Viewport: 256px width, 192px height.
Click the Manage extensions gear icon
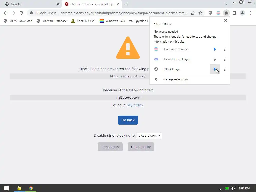click(156, 79)
